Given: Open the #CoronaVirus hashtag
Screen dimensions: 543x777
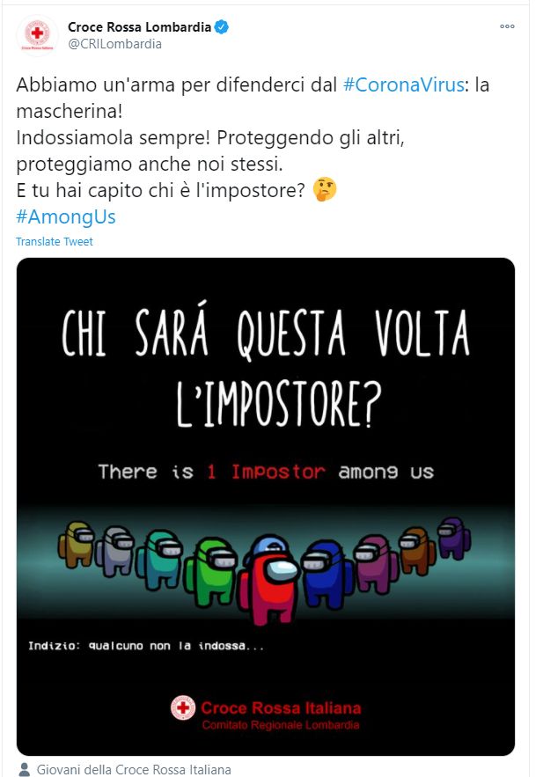Looking at the screenshot, I should point(403,84).
